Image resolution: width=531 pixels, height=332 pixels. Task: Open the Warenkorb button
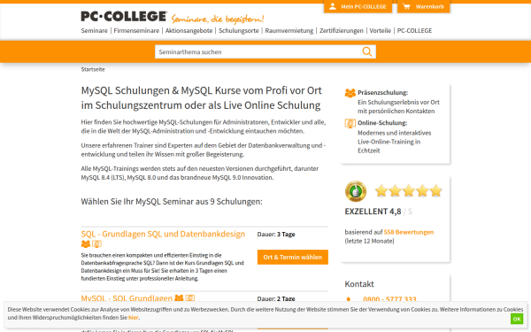pyautogui.click(x=424, y=6)
